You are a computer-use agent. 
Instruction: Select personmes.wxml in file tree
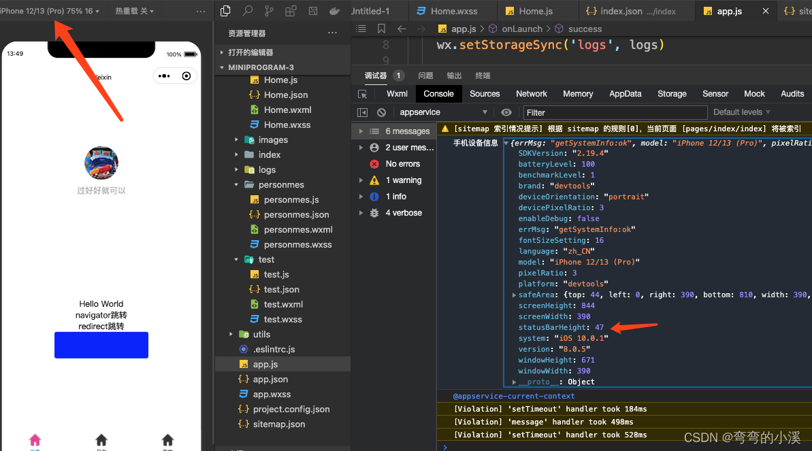pos(298,229)
